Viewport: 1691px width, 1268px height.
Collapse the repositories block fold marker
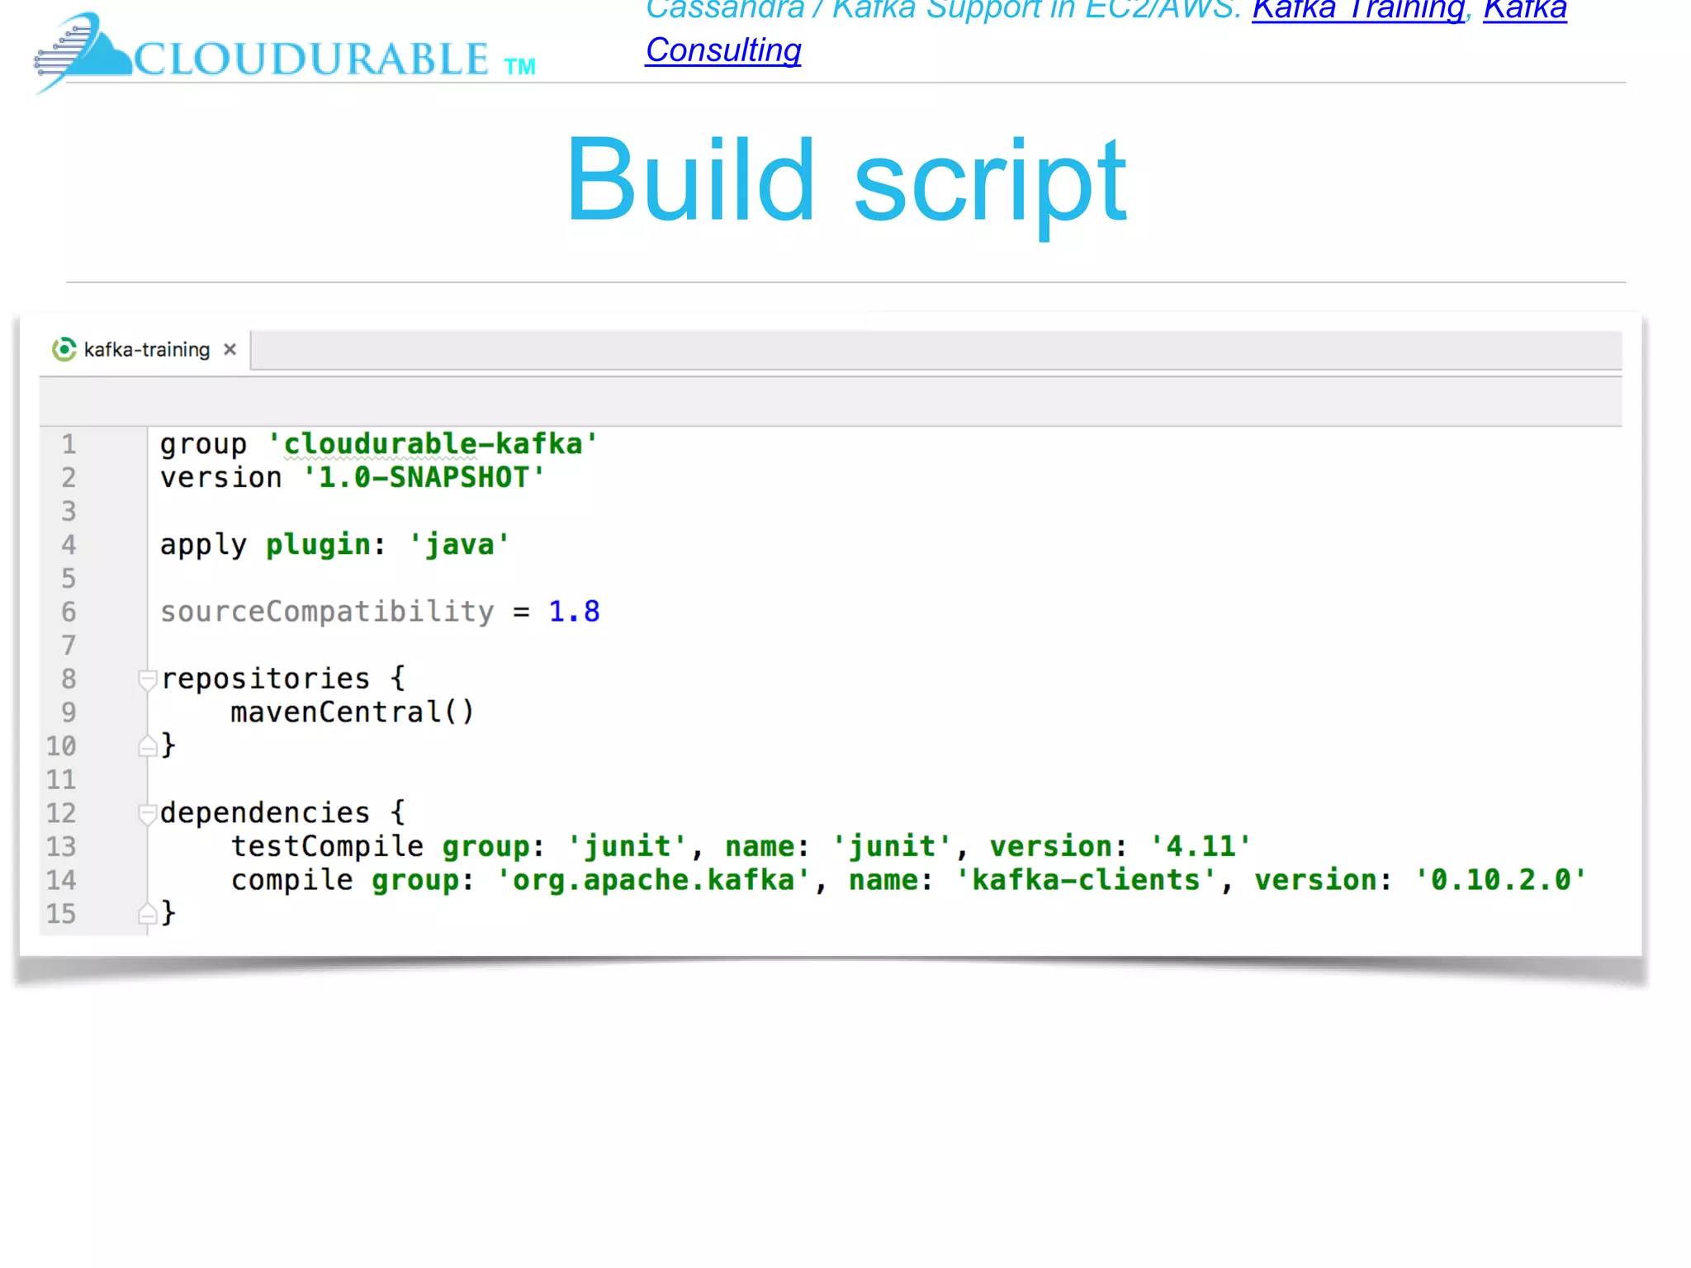(x=148, y=679)
